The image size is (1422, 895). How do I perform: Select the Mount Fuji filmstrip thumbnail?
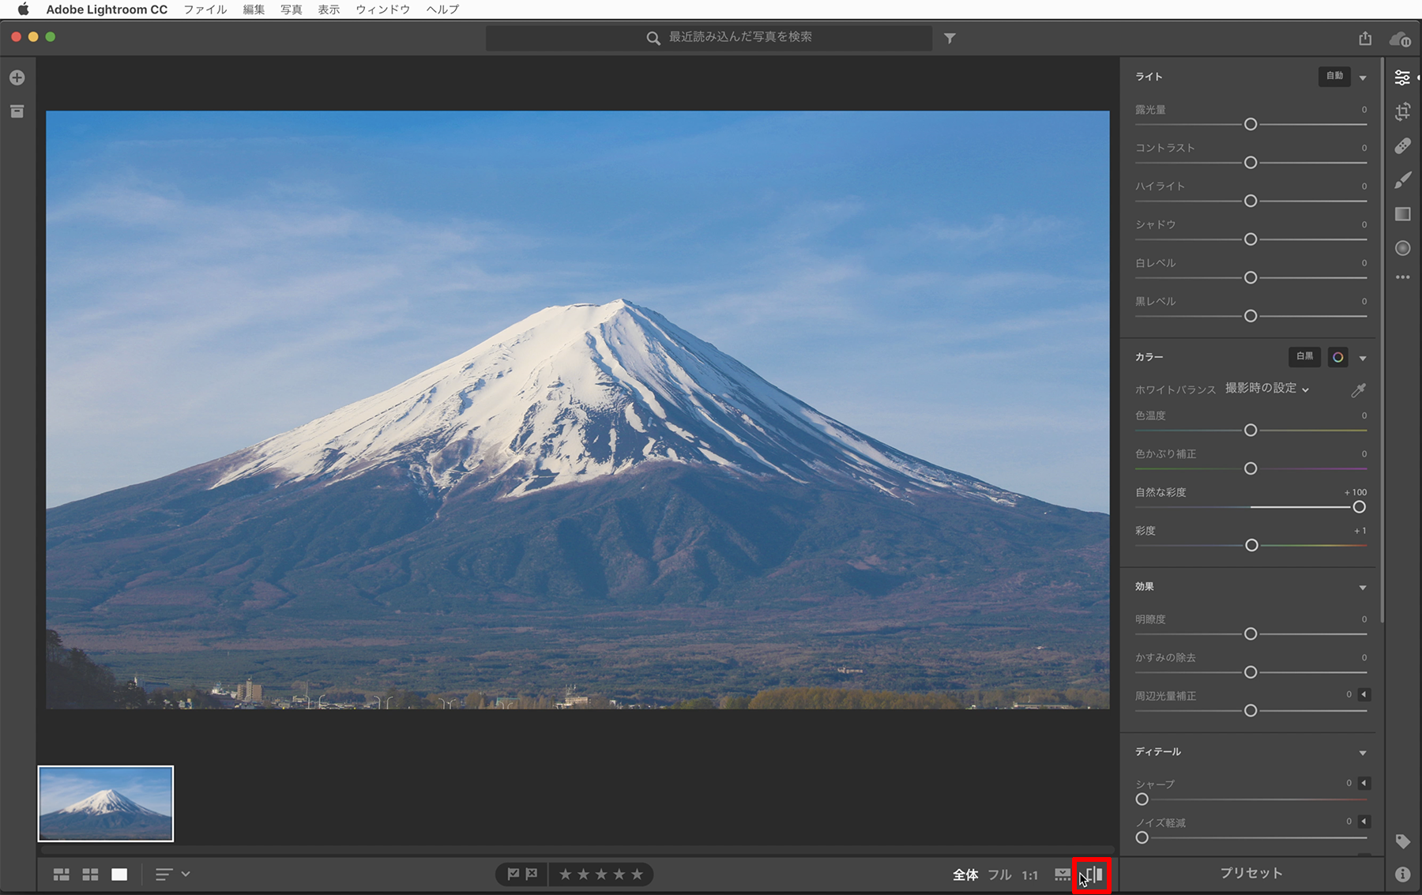pos(106,803)
